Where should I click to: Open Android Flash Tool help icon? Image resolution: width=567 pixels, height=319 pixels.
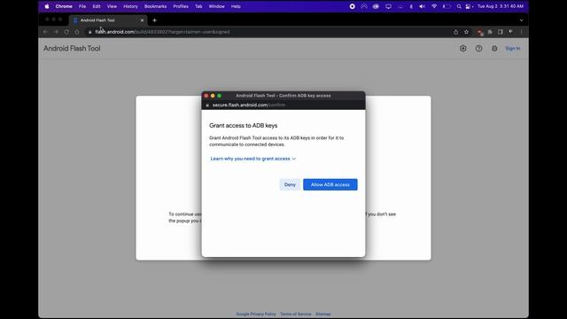pyautogui.click(x=478, y=49)
